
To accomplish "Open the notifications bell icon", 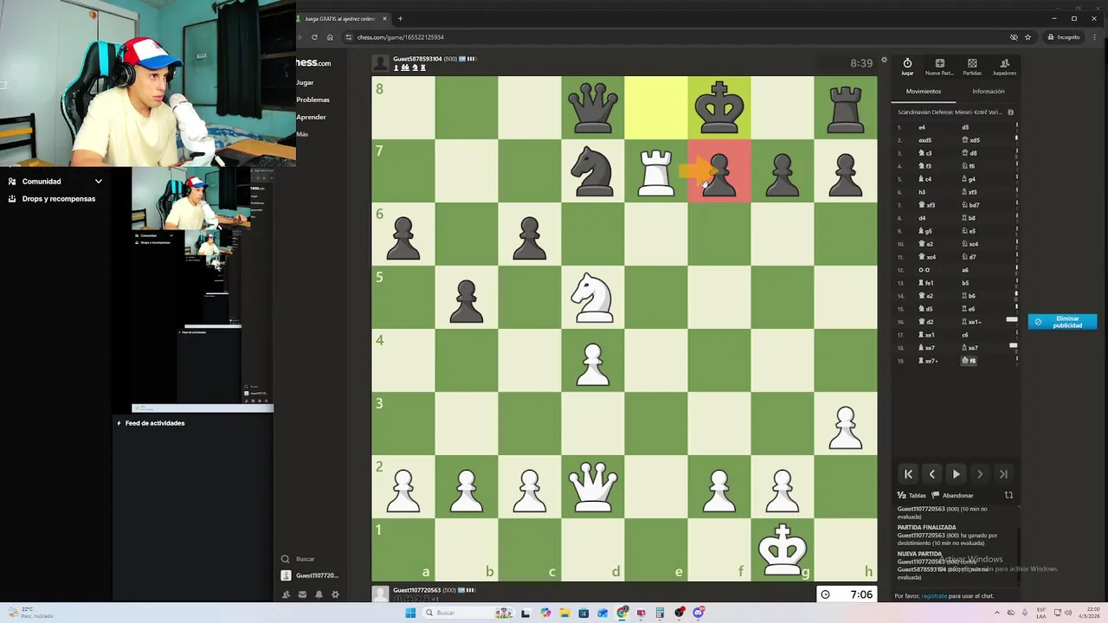I will pos(319,594).
